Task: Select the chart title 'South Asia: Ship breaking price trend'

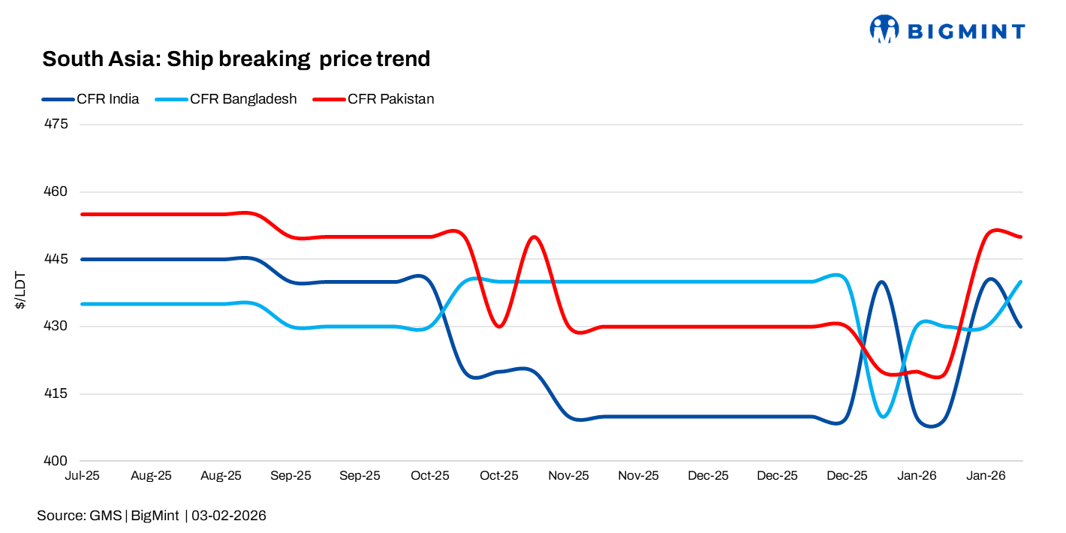Action: [x=236, y=59]
